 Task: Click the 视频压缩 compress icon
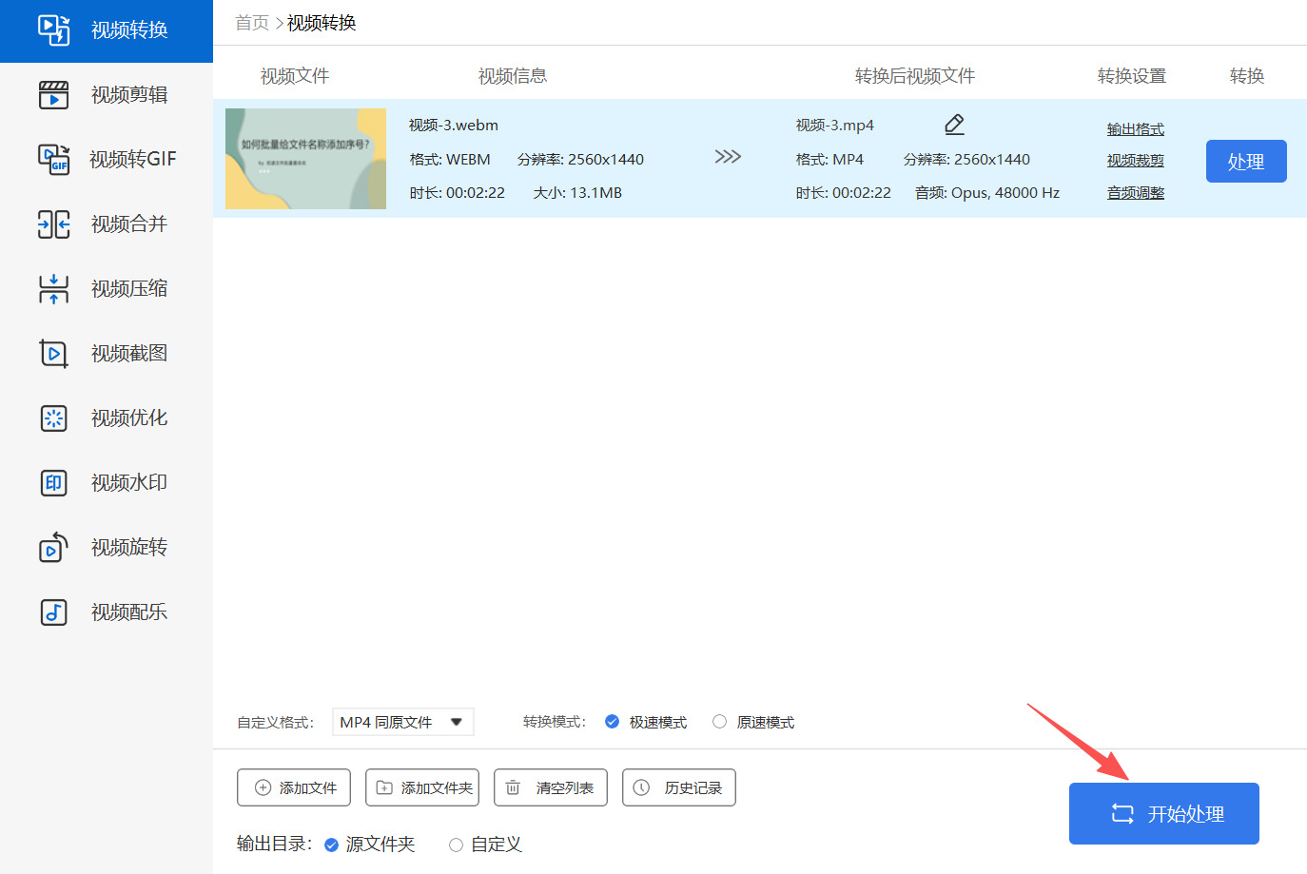tap(54, 289)
